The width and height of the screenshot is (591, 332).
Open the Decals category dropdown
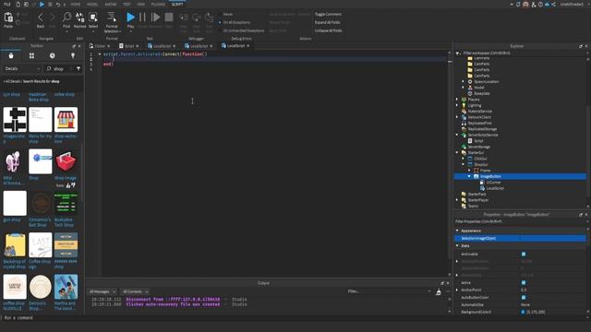[x=22, y=68]
